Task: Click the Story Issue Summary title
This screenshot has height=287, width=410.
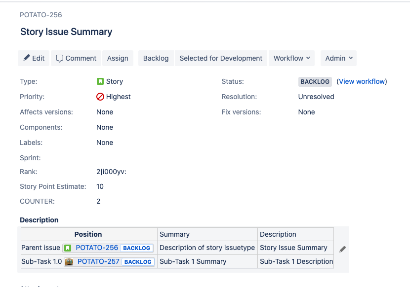Action: coord(66,32)
